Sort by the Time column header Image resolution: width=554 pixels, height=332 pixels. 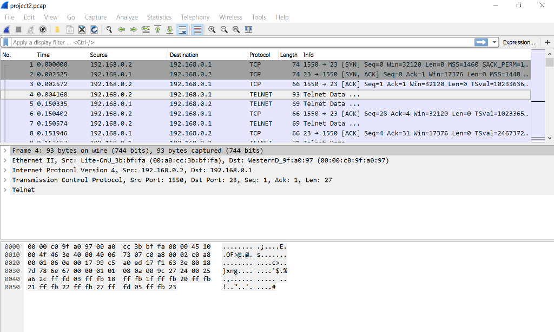(62, 55)
